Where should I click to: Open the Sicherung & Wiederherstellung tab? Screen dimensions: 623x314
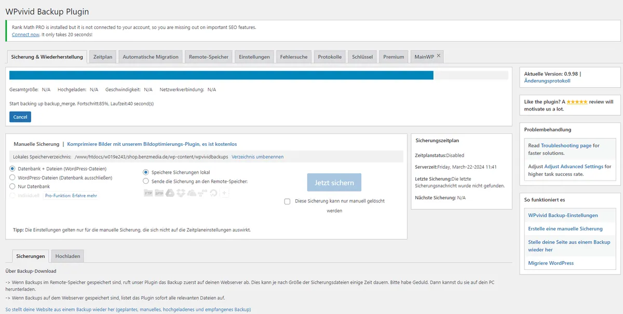47,57
